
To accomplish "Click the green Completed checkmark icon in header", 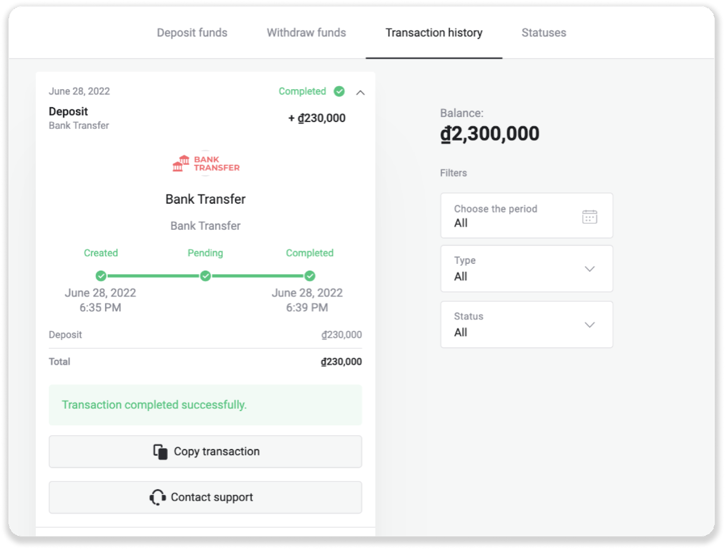I will [339, 92].
